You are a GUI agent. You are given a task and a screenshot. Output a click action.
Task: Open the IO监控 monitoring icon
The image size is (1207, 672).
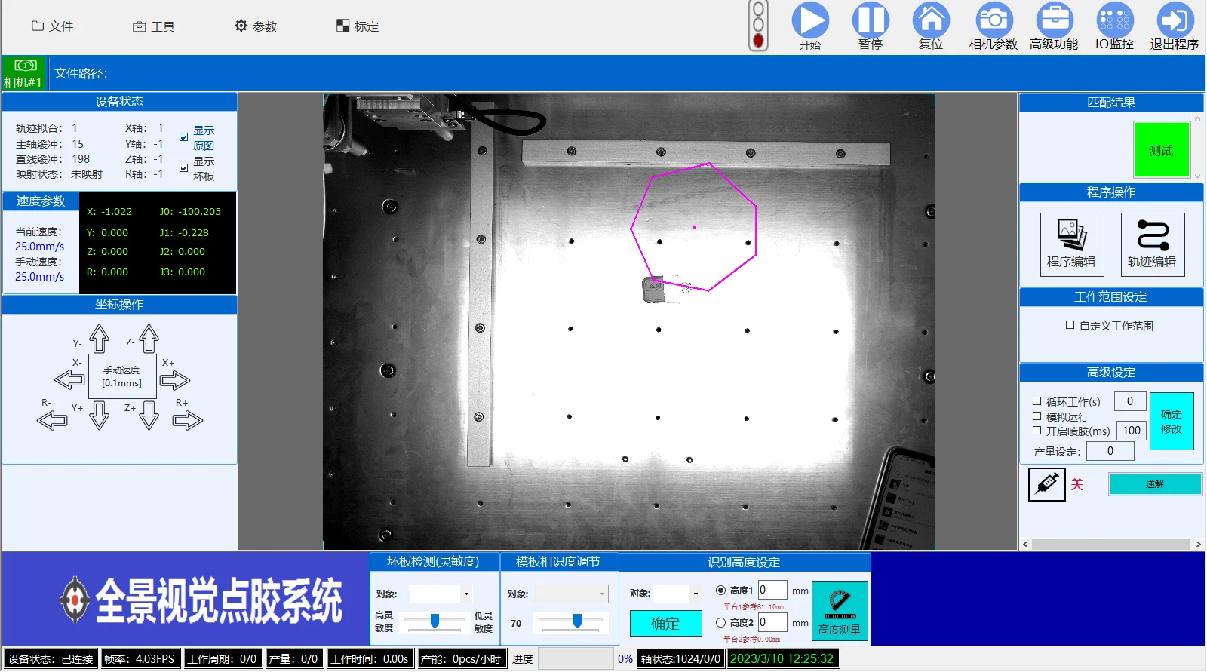coord(1115,20)
